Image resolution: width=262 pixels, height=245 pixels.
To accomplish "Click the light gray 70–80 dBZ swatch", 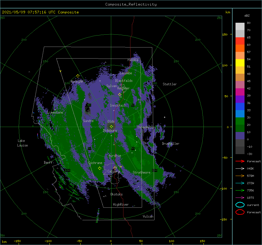I will (240, 27).
